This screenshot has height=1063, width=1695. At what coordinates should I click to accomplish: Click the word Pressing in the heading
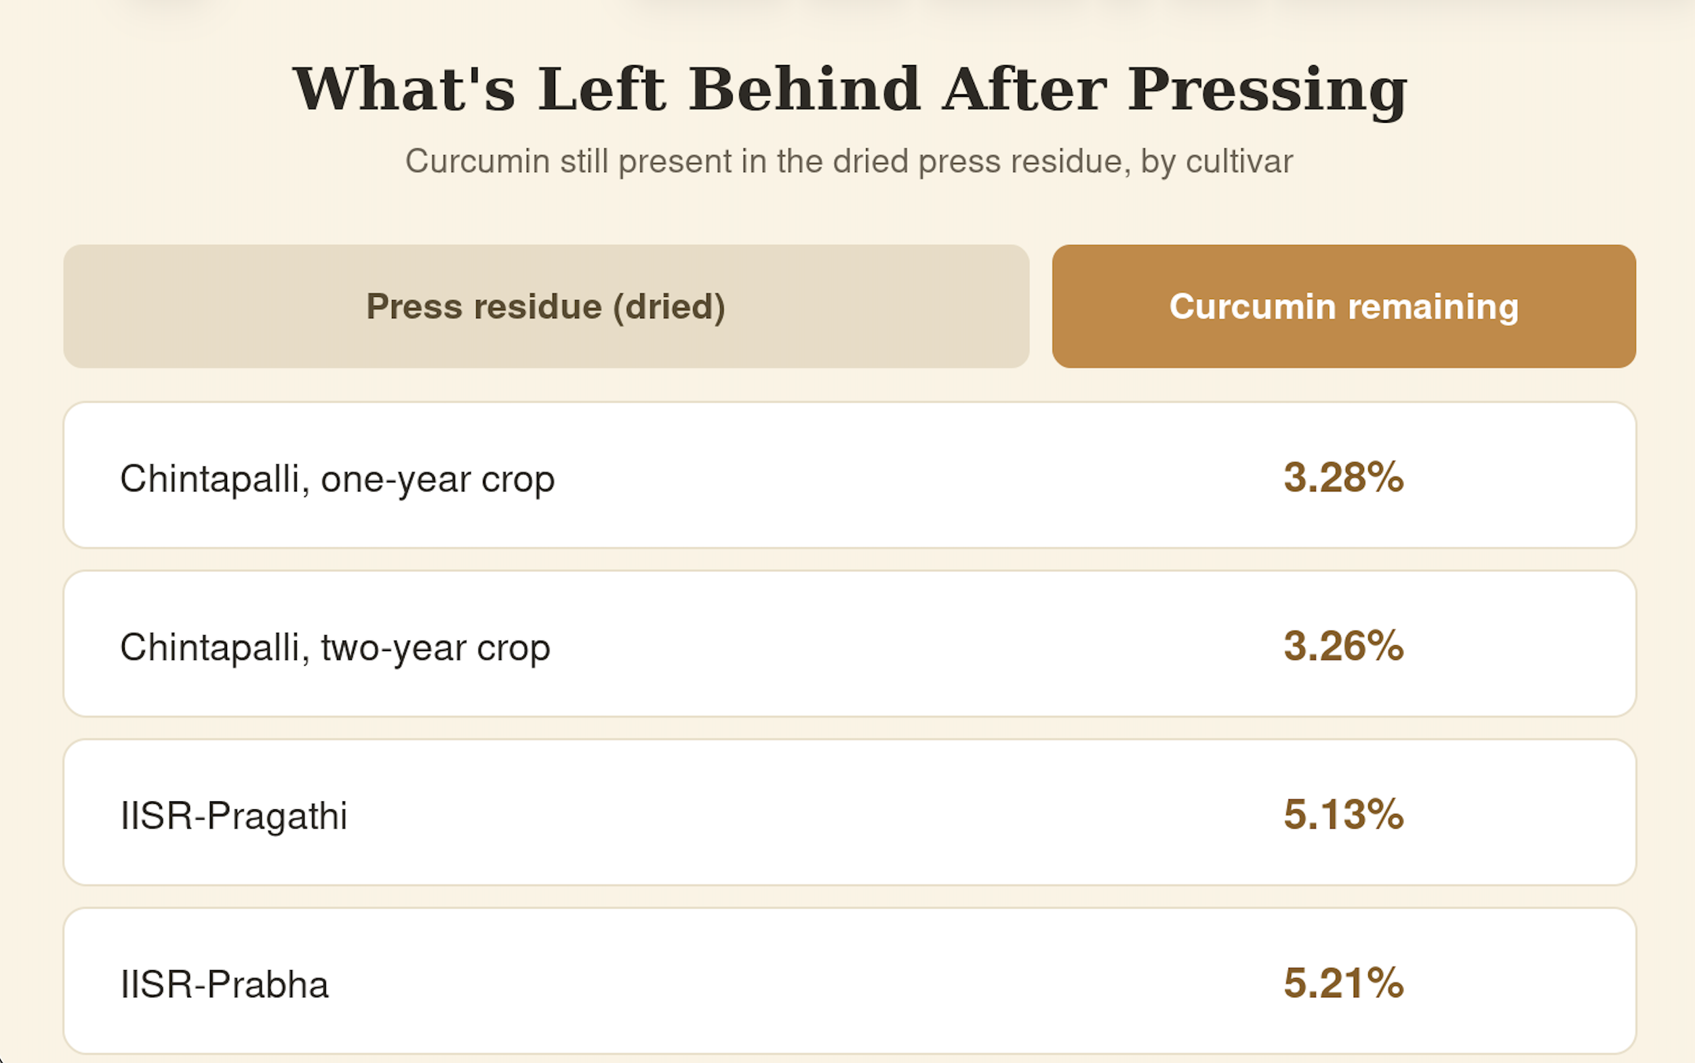pyautogui.click(x=1268, y=92)
